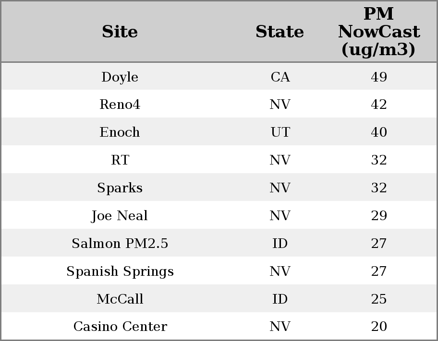Click the Reno4 site name

click(x=120, y=105)
